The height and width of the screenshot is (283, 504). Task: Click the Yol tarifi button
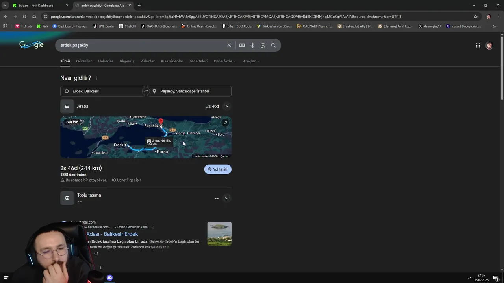pos(218,169)
